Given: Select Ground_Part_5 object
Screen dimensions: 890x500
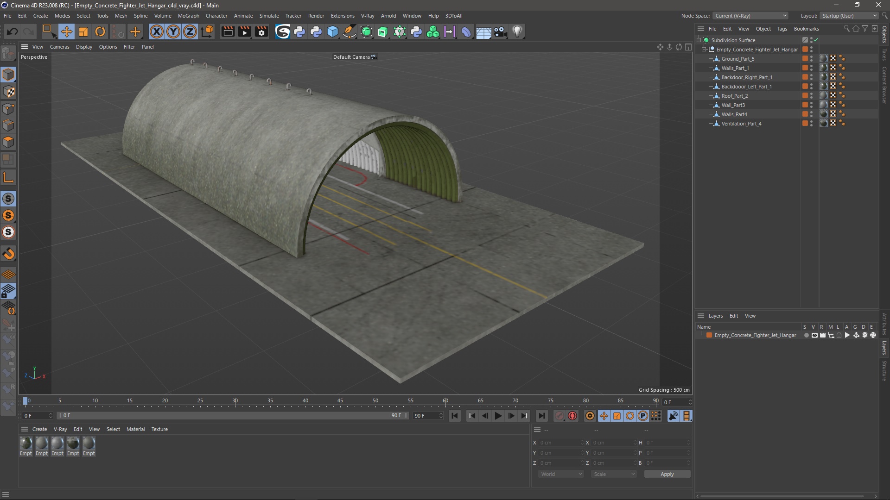Looking at the screenshot, I should (x=737, y=59).
